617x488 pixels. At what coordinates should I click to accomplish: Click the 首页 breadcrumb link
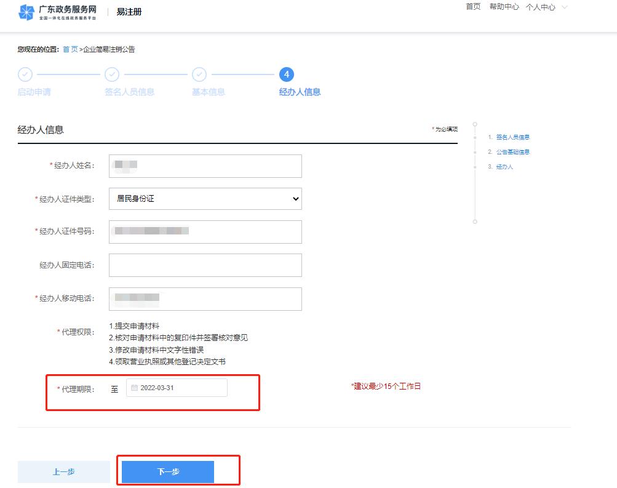70,49
